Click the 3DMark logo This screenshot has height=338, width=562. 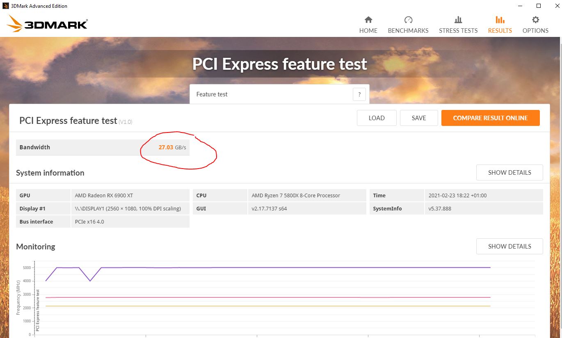pos(47,24)
